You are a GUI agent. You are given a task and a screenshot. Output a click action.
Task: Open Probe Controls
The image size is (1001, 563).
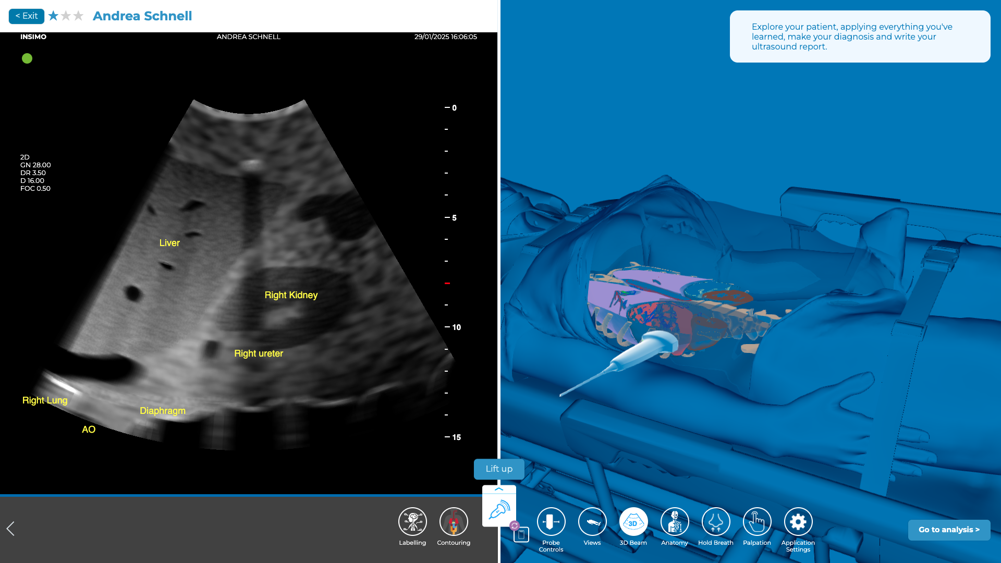coord(551,522)
